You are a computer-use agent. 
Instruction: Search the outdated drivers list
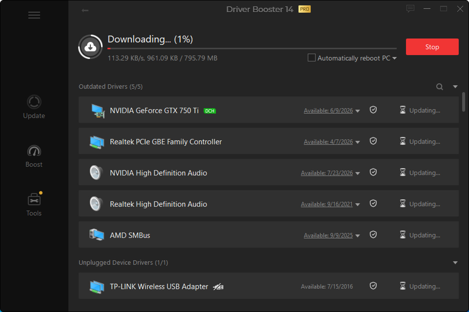[439, 87]
